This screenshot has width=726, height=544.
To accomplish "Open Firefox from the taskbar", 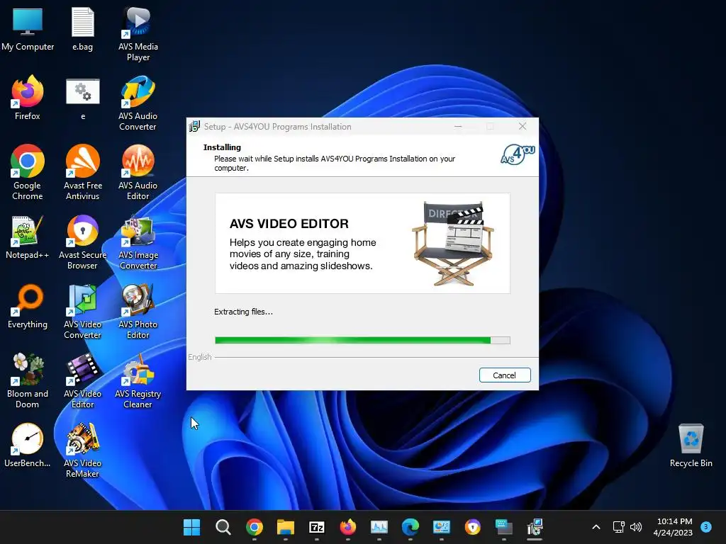I will pyautogui.click(x=347, y=527).
